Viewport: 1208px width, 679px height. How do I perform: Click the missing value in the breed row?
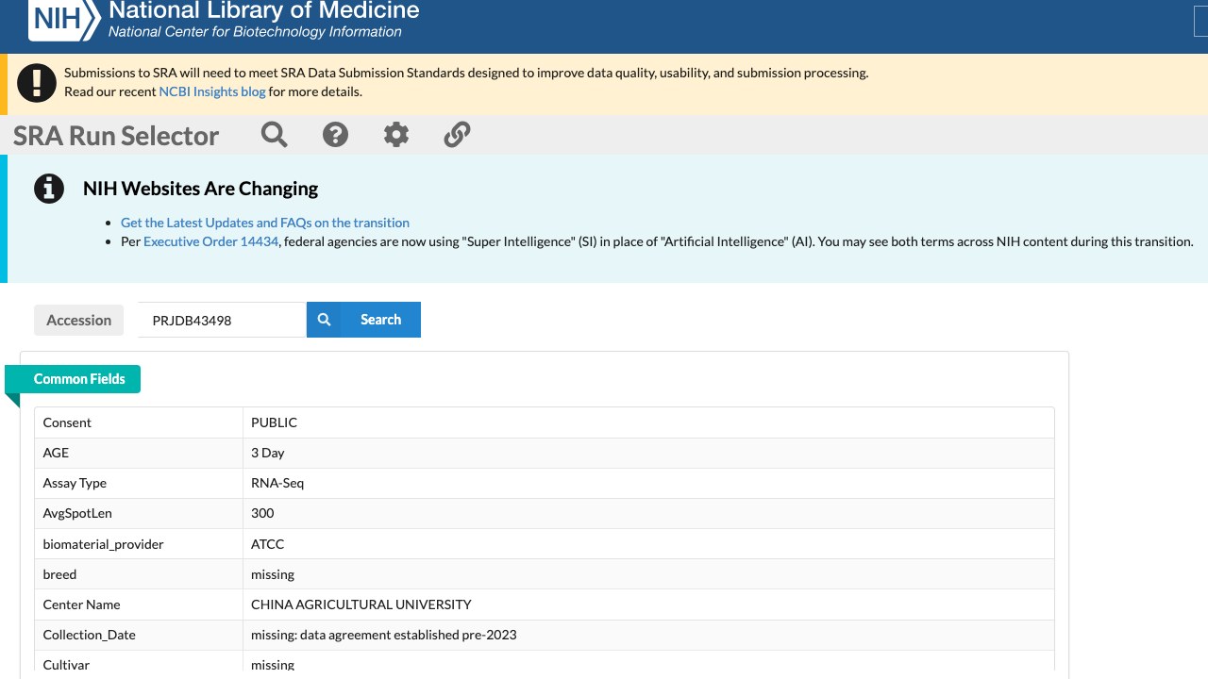click(273, 574)
